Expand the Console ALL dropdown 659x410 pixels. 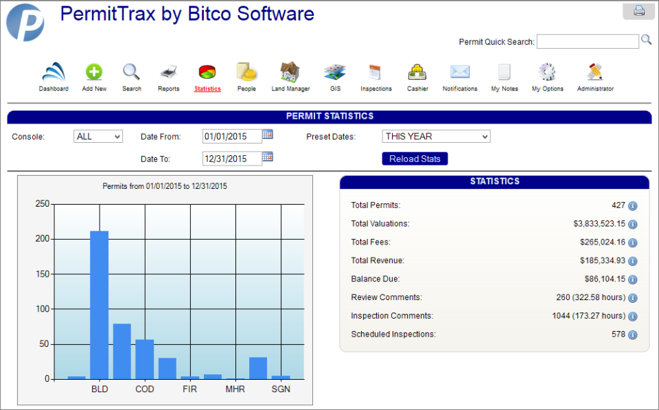coord(98,136)
